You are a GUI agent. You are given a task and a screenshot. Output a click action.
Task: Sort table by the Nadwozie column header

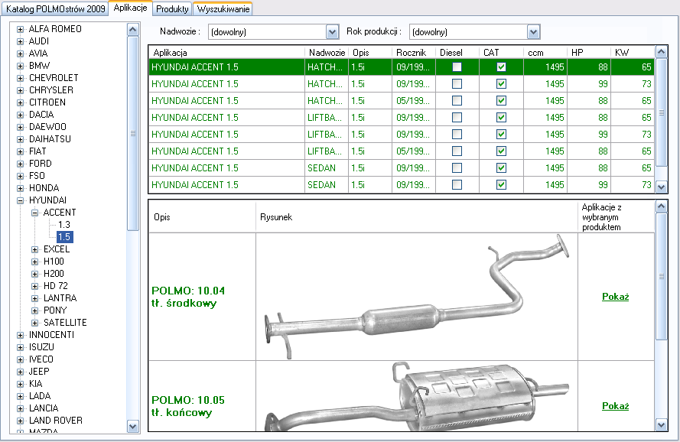click(327, 53)
